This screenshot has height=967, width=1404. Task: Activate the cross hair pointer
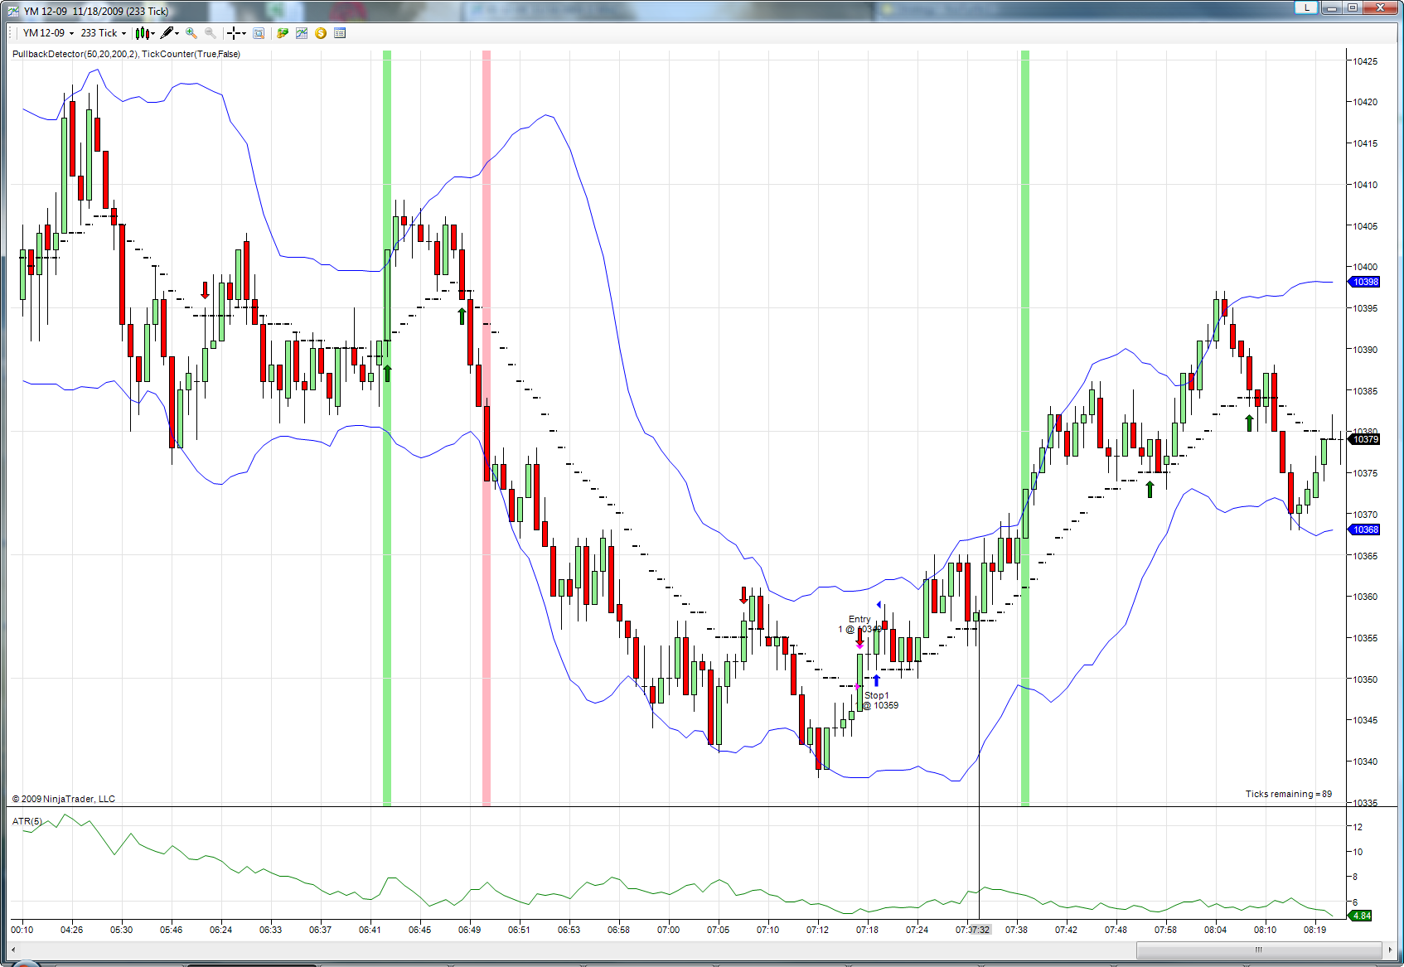pos(234,33)
